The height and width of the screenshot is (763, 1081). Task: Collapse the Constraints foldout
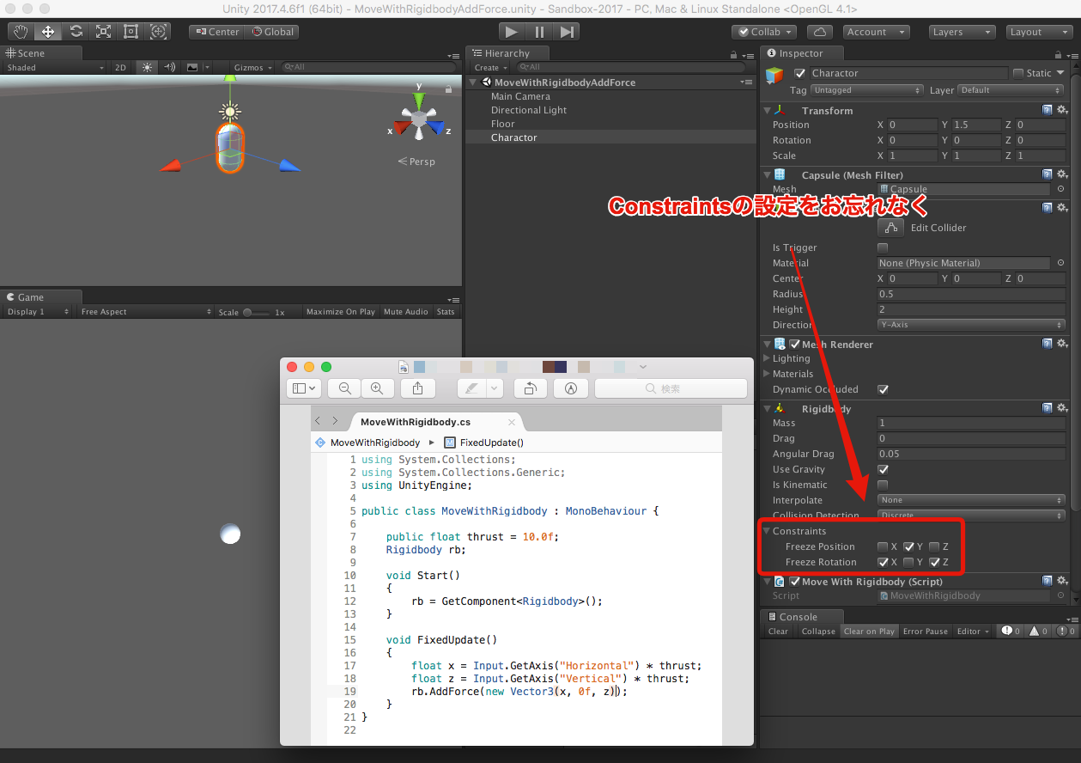[x=767, y=531]
